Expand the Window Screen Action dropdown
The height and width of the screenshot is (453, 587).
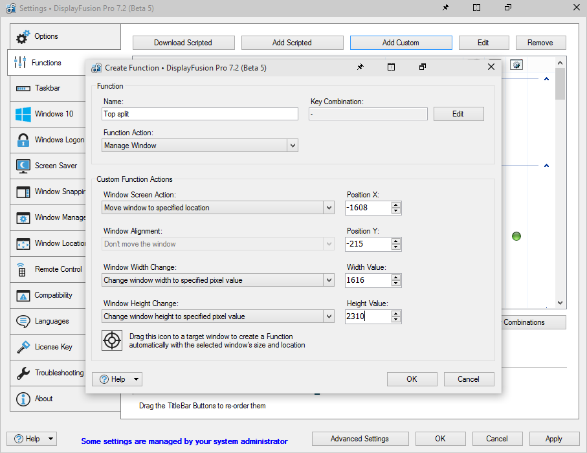coord(329,208)
